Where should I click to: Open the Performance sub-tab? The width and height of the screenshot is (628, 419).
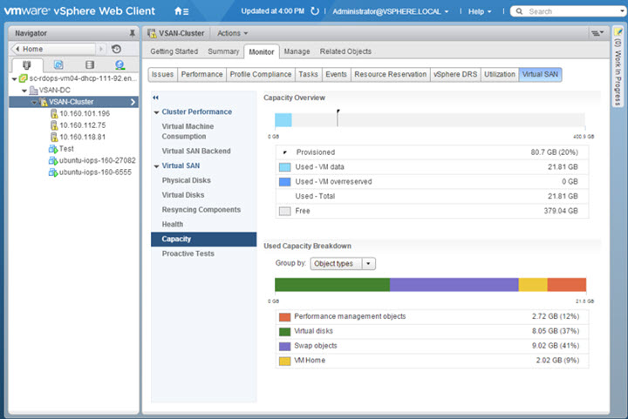201,74
